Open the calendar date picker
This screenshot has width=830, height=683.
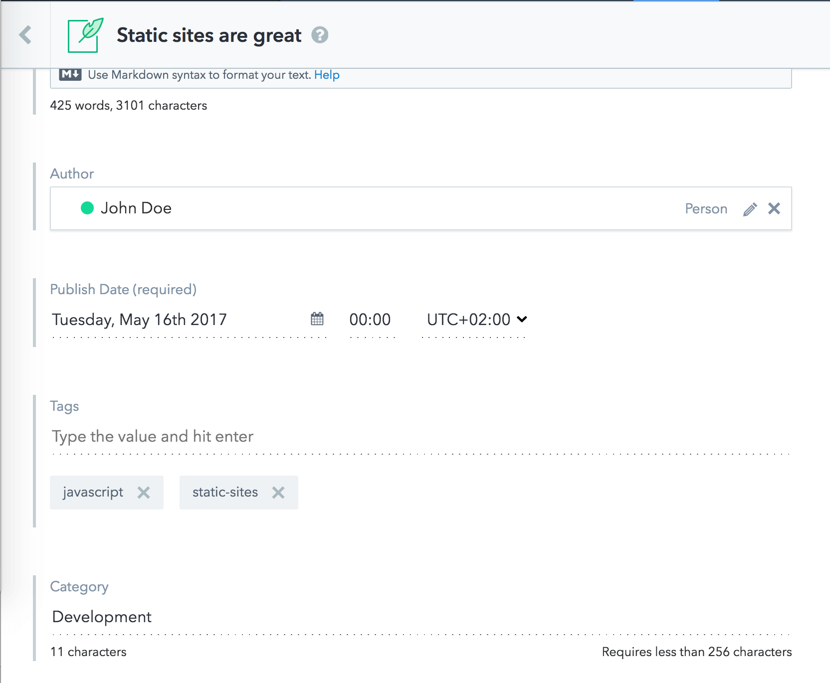[317, 319]
